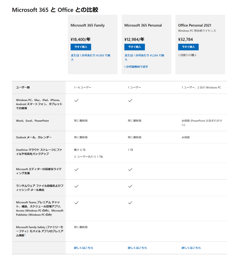Click the Personal checkmark for device usage row
This screenshot has height=262, width=239.
130,100
